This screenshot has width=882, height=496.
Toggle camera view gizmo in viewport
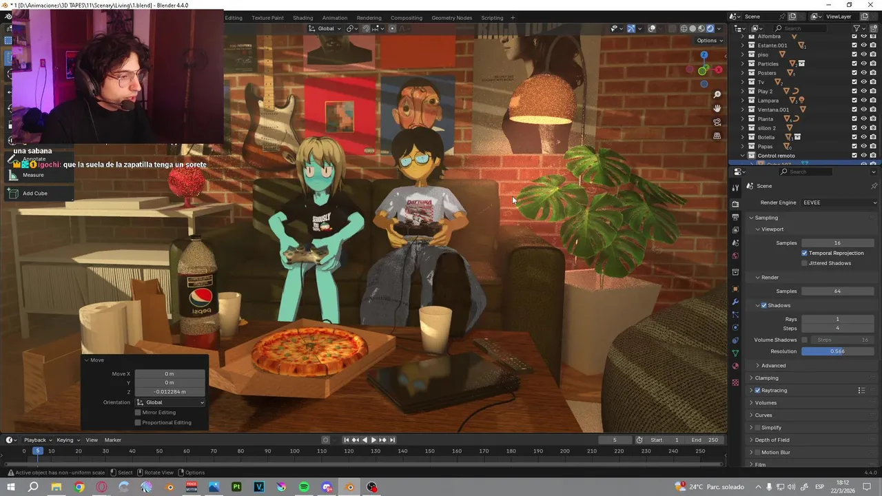[717, 122]
